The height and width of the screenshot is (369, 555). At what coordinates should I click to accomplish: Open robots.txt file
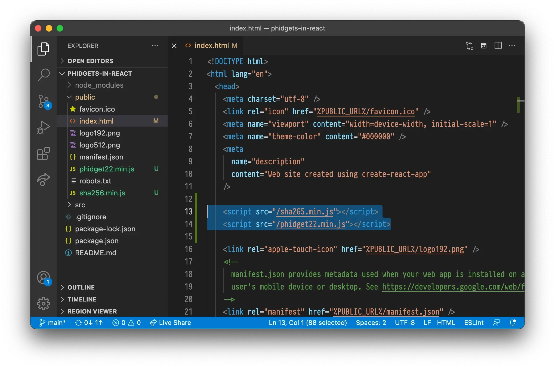pos(112,181)
